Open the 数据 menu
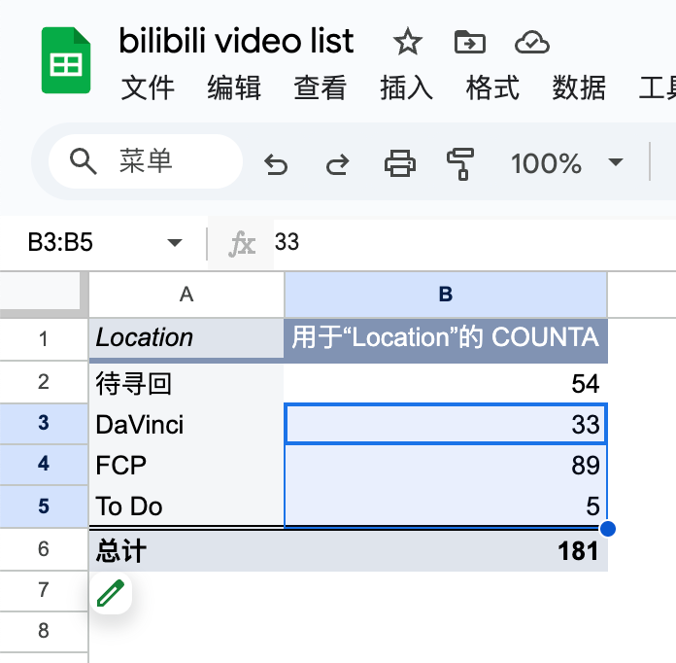The image size is (676, 663). tap(579, 88)
